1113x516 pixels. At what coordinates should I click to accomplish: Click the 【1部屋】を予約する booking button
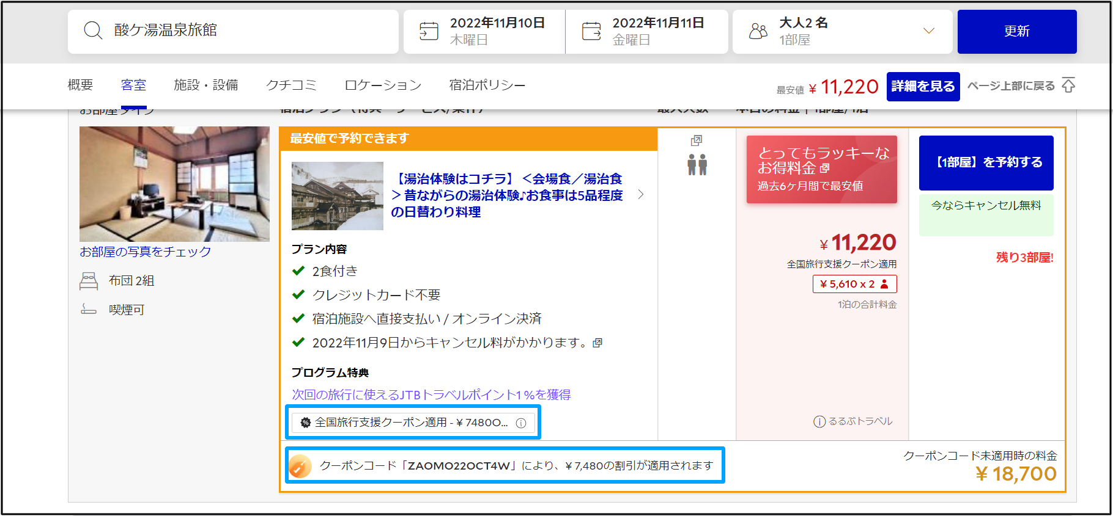tap(986, 162)
